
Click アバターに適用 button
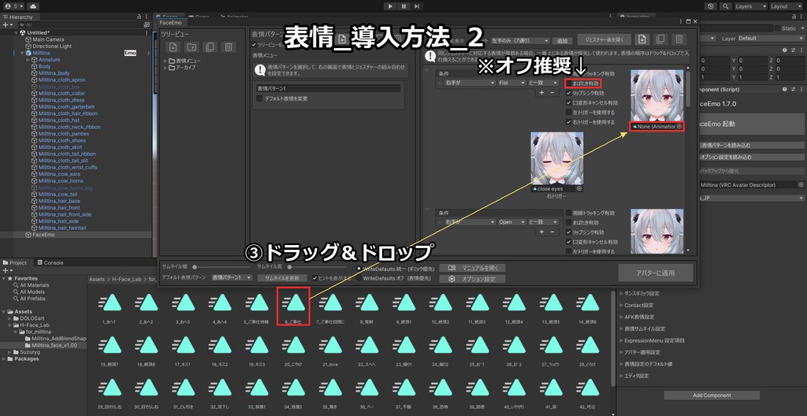point(656,273)
